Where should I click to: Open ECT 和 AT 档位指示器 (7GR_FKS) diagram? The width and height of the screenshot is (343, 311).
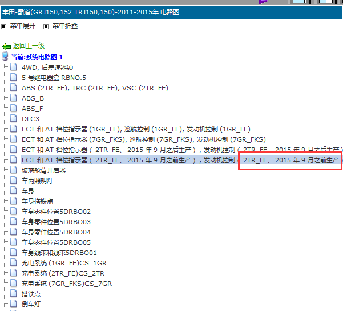(144, 139)
